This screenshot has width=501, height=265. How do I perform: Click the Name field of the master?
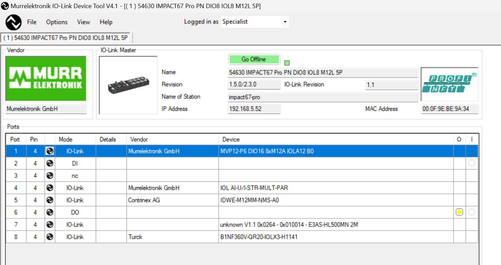point(323,72)
